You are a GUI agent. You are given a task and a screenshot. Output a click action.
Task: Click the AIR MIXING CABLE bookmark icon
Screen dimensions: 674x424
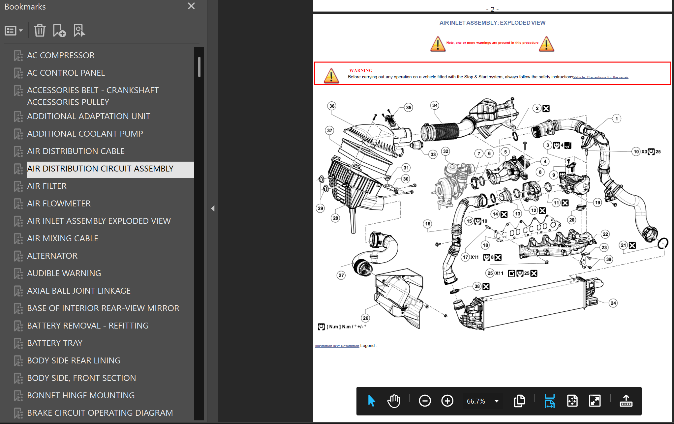pyautogui.click(x=18, y=239)
